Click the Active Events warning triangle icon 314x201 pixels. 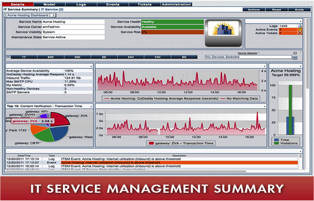[300, 30]
